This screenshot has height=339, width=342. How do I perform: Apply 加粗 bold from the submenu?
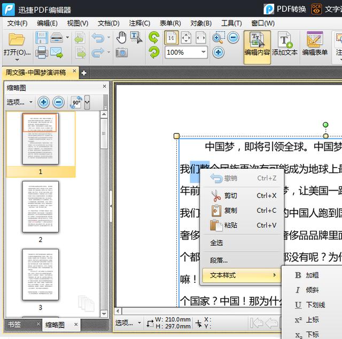[312, 275]
